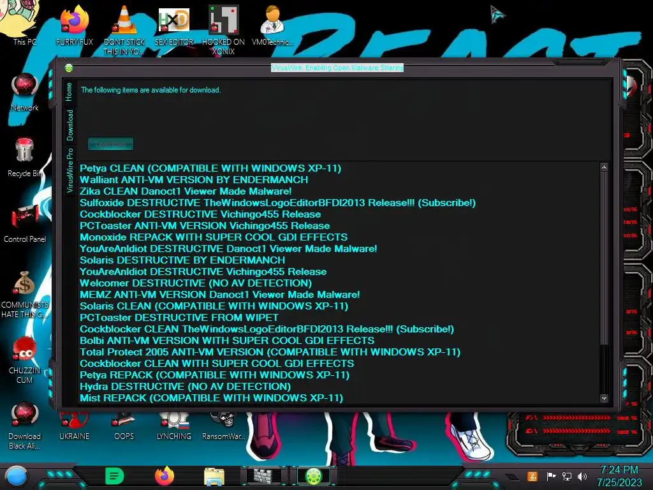Image resolution: width=653 pixels, height=490 pixels.
Task: Switch to the Download tab
Action: coord(69,125)
